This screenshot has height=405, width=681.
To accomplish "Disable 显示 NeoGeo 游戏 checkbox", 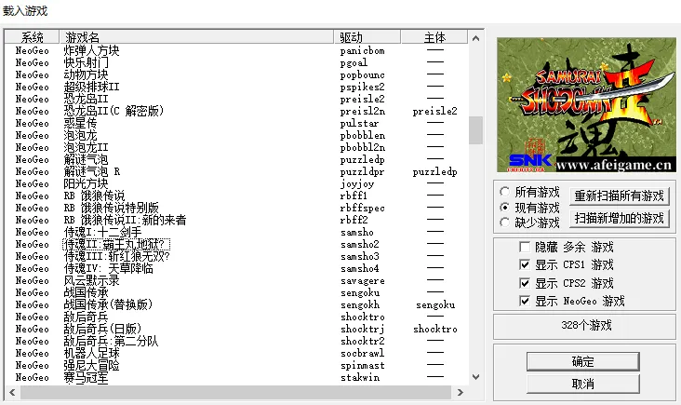I will click(x=526, y=301).
